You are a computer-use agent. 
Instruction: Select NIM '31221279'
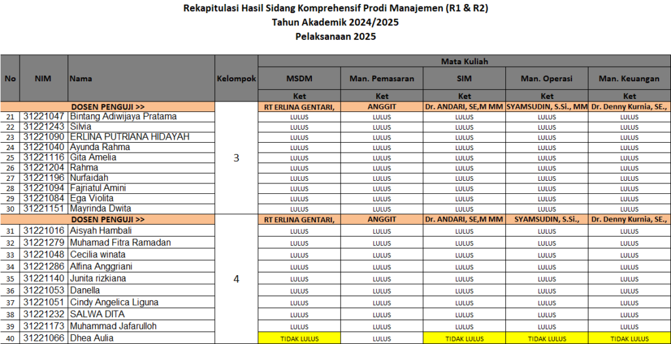click(x=44, y=242)
